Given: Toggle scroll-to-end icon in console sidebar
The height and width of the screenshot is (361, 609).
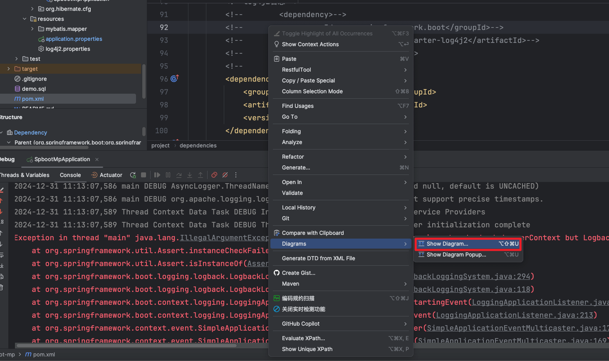Looking at the screenshot, I should [x=2, y=266].
